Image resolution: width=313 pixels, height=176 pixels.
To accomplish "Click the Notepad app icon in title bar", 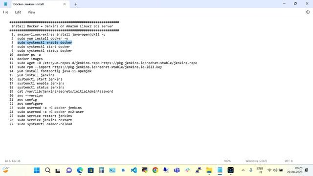I will [5, 4].
